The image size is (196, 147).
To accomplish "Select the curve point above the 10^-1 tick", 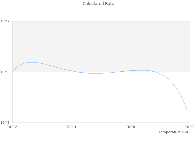I will 71,70.
